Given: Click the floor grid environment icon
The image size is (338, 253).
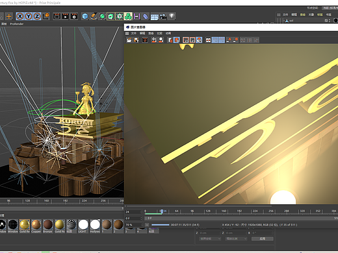Looking at the screenshot, I should point(154,17).
